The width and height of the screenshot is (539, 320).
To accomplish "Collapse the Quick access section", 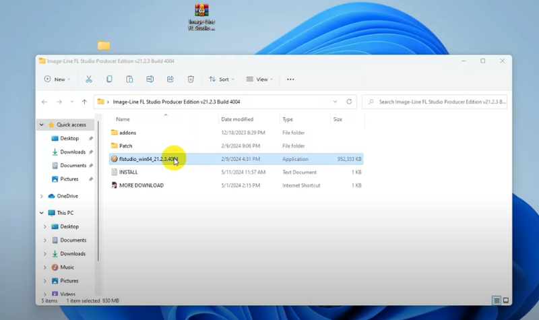I will click(x=42, y=125).
